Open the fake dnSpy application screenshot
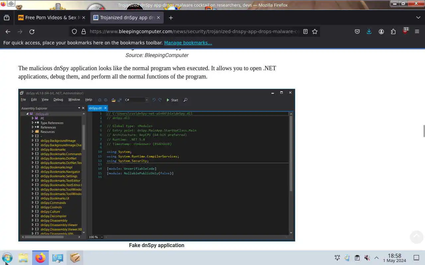This screenshot has width=425, height=265. [x=157, y=165]
